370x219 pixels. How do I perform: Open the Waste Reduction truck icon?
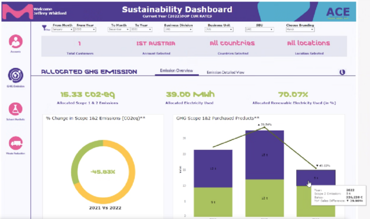tap(16, 143)
